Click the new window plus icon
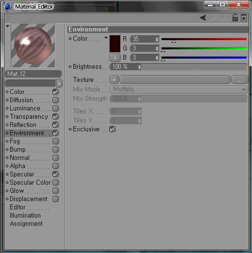Image resolution: width=252 pixels, height=253 pixels. (244, 18)
